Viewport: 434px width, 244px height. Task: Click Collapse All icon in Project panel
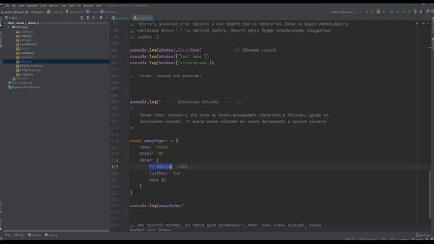coord(94,18)
